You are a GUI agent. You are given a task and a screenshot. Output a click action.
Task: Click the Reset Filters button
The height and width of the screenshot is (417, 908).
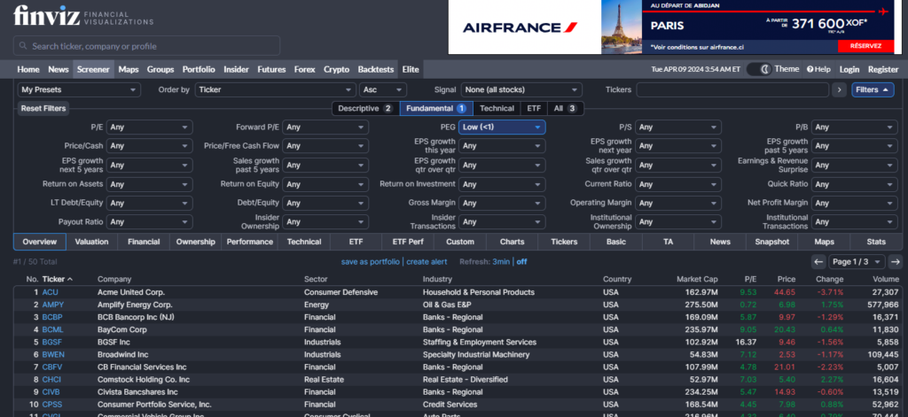tap(43, 108)
